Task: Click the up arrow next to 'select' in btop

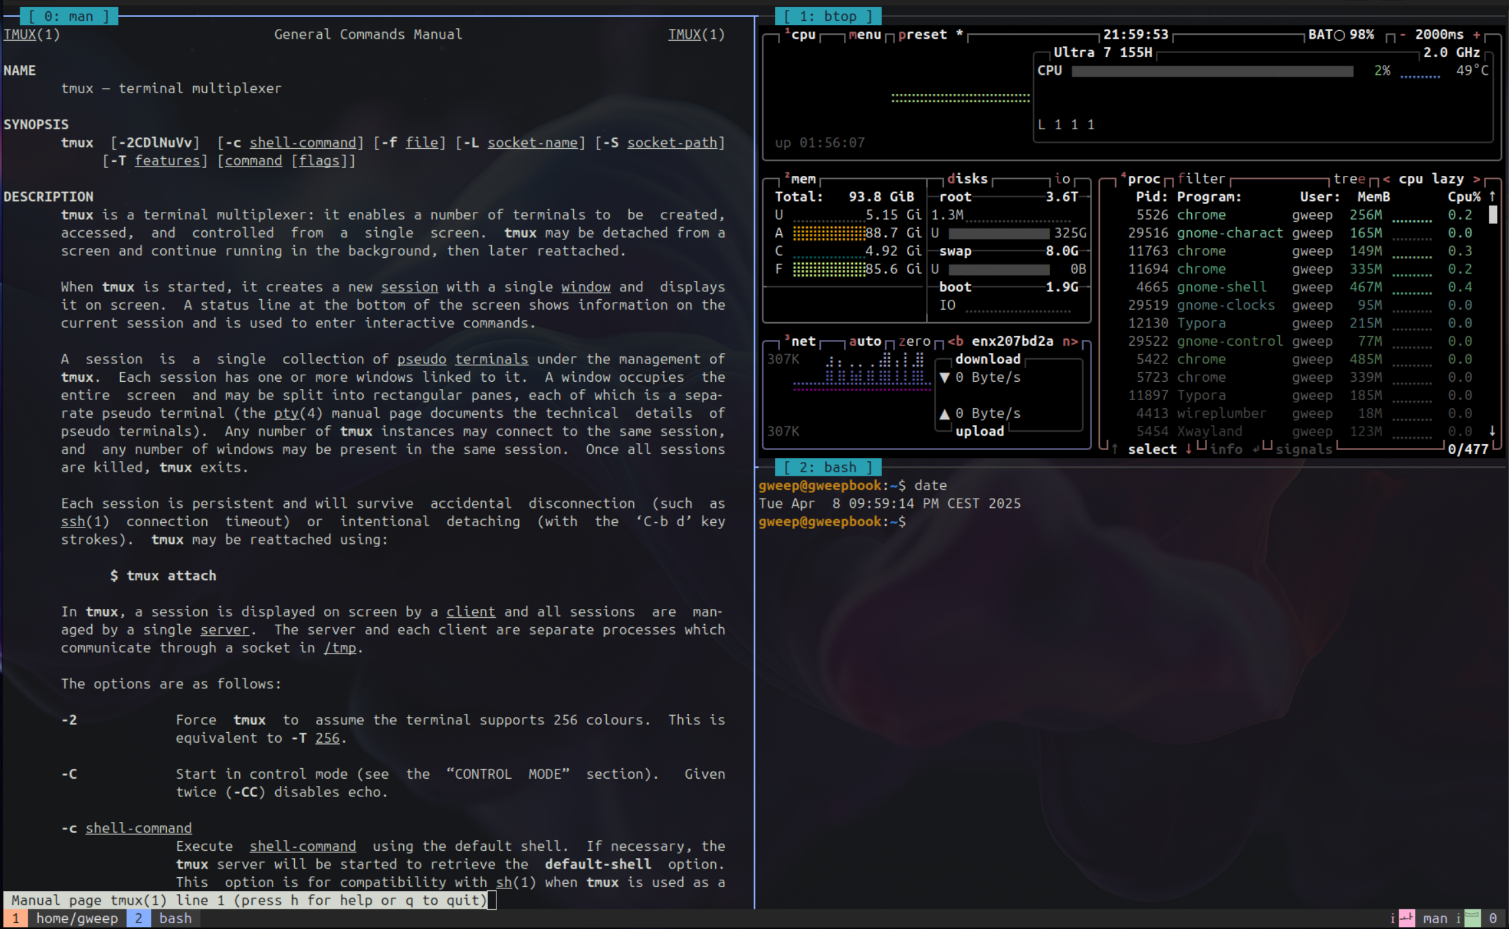Action: point(1114,449)
